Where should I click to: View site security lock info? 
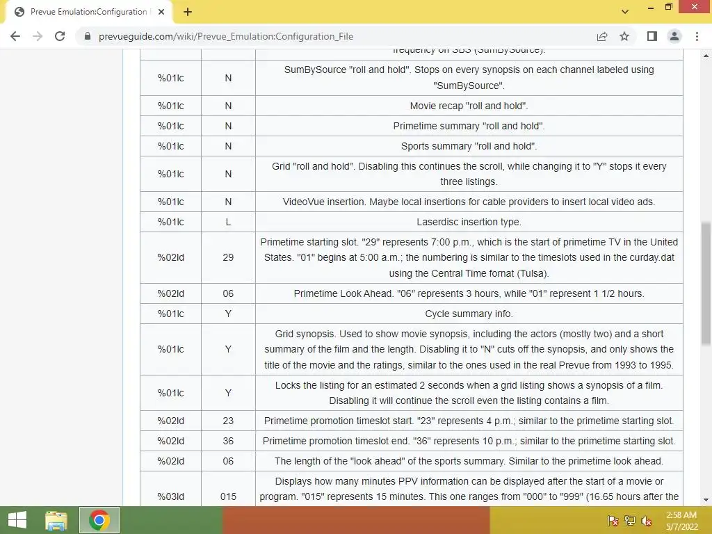point(88,36)
